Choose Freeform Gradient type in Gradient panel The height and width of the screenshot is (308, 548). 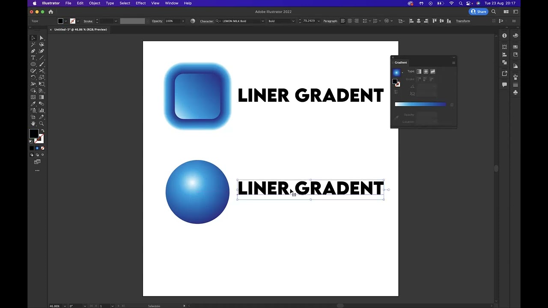coord(433,71)
